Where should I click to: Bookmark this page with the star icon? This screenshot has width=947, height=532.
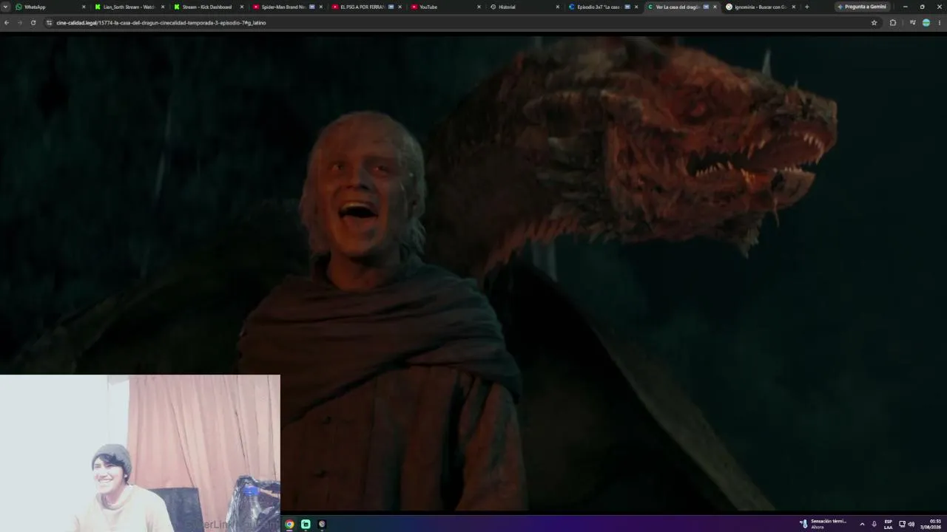click(874, 23)
